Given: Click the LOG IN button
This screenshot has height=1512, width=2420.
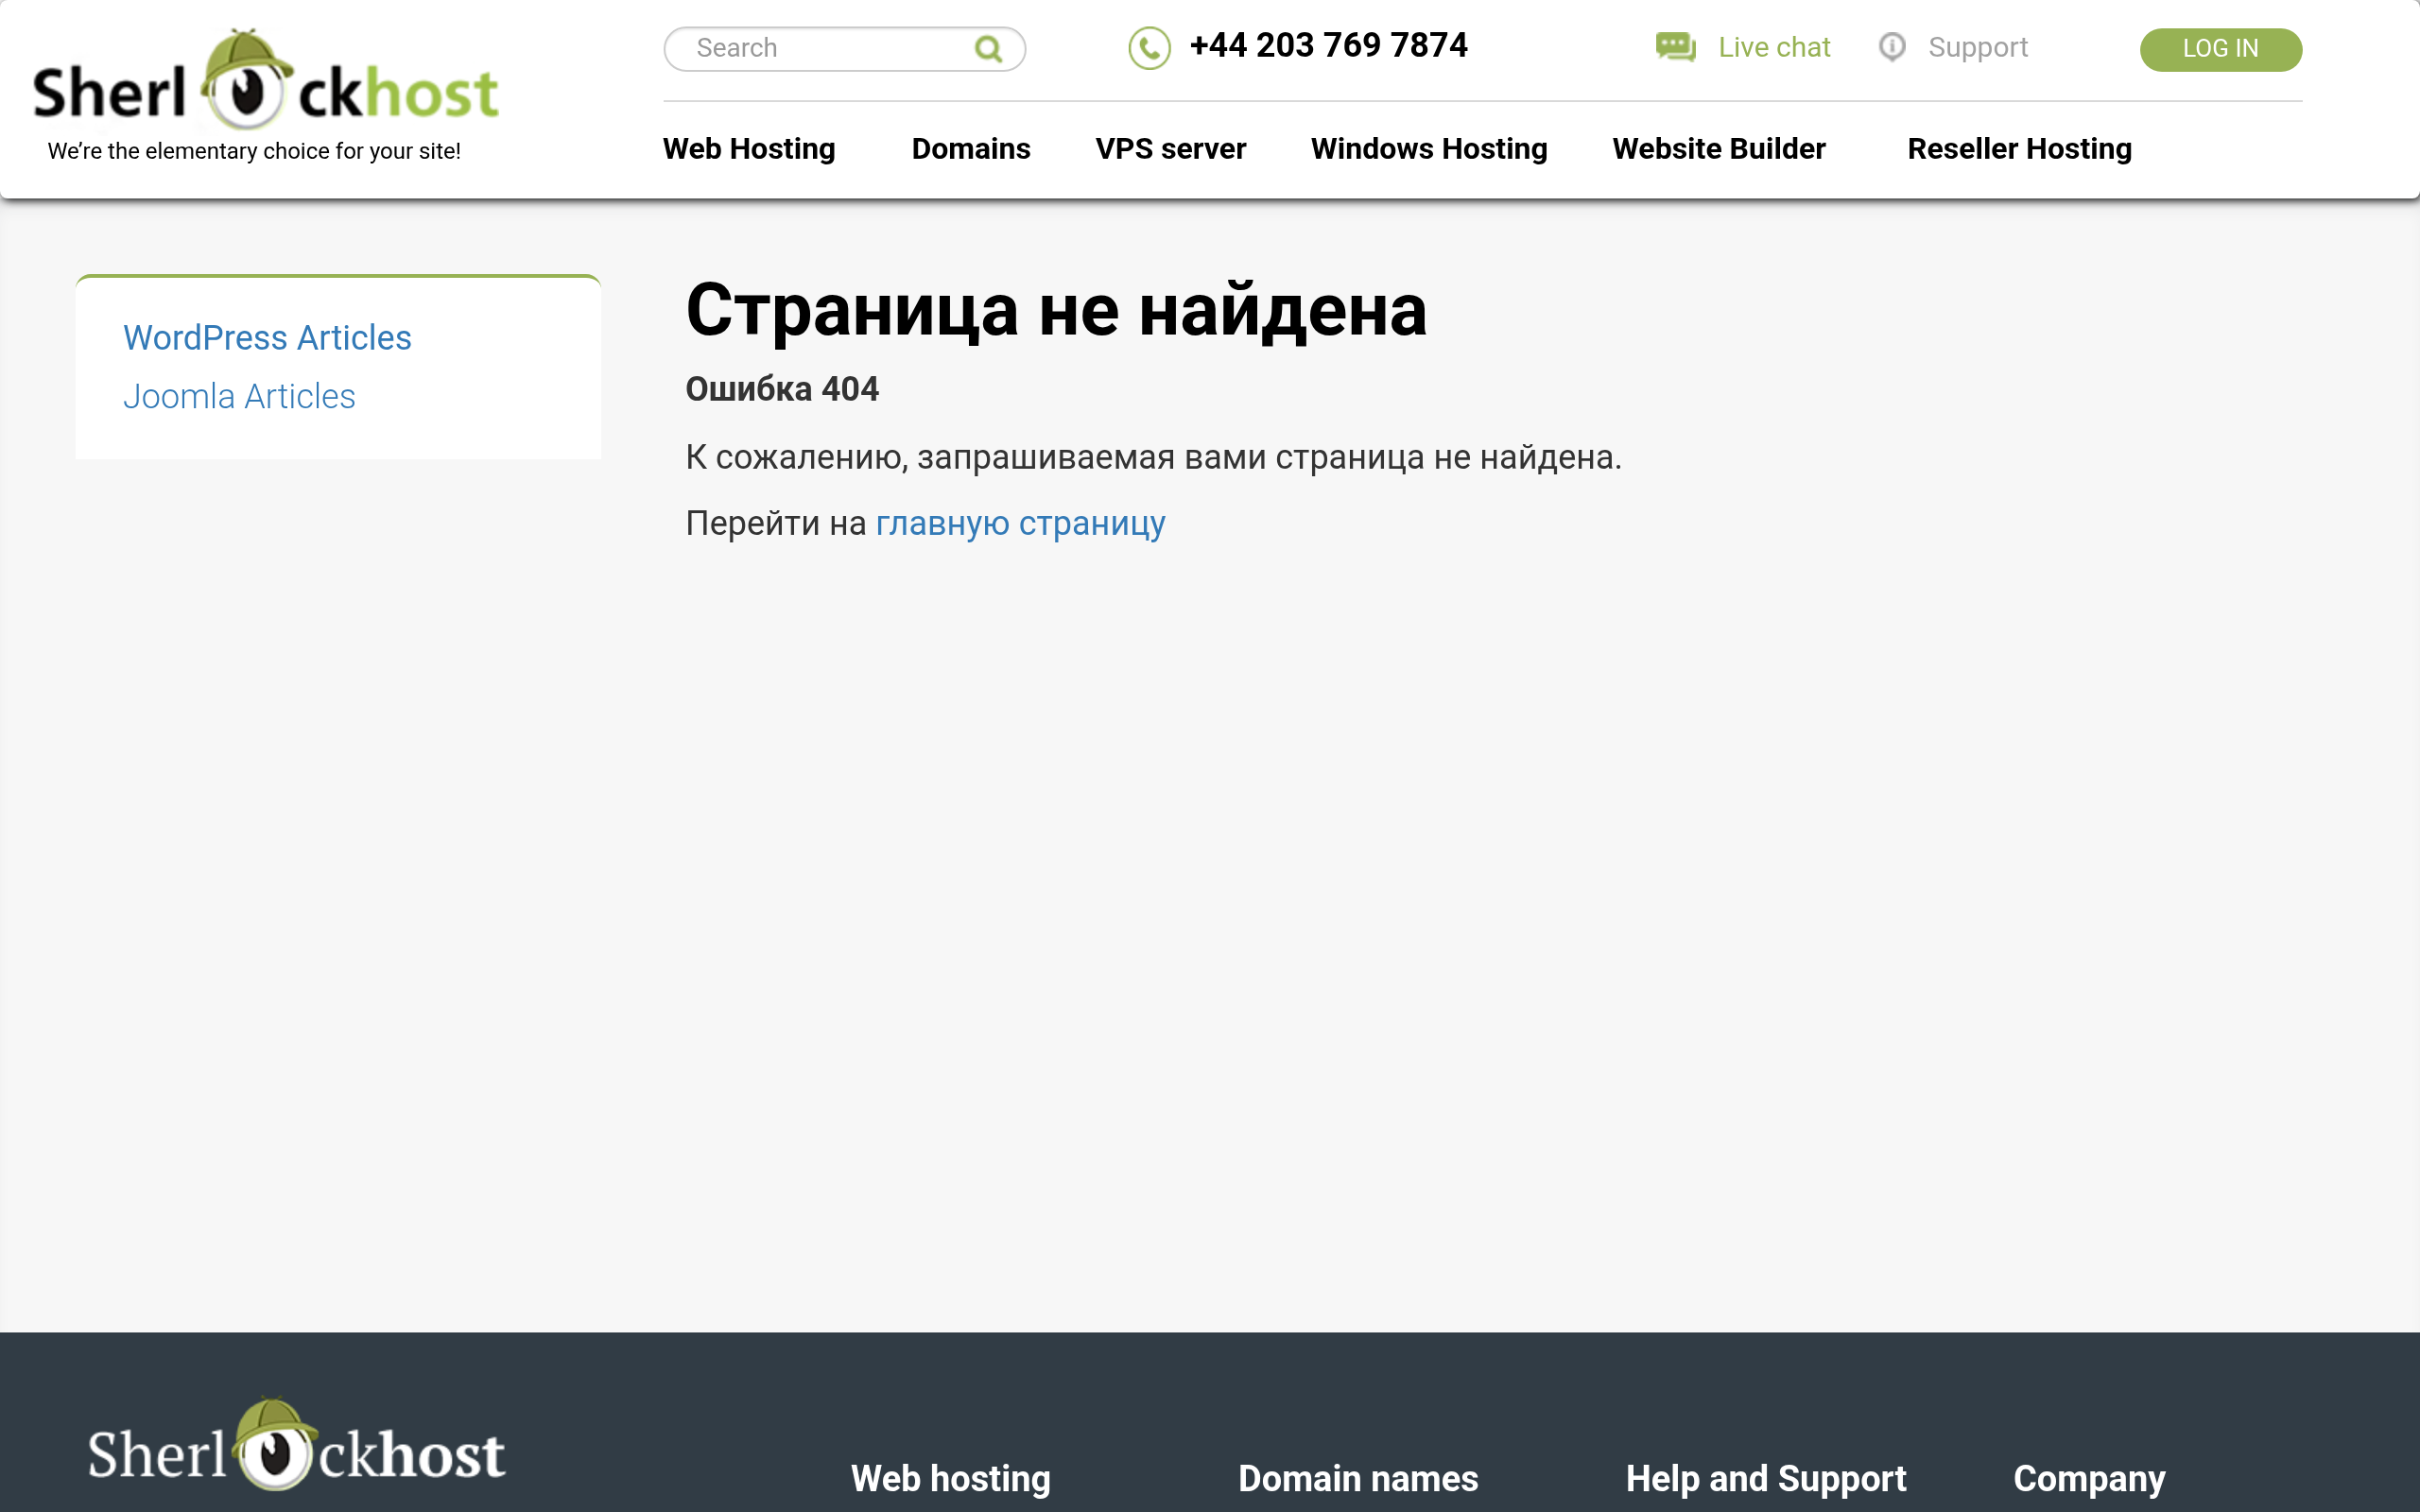Looking at the screenshot, I should pyautogui.click(x=2220, y=49).
